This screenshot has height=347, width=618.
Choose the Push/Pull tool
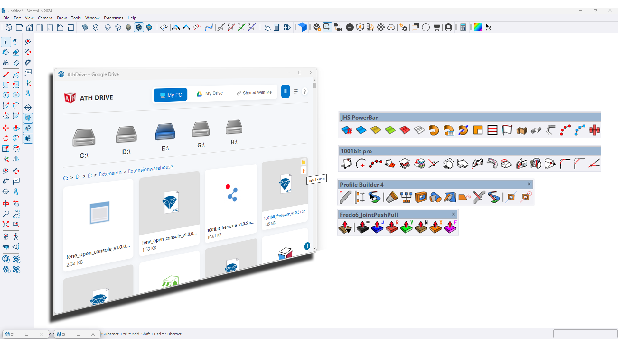coord(16,128)
